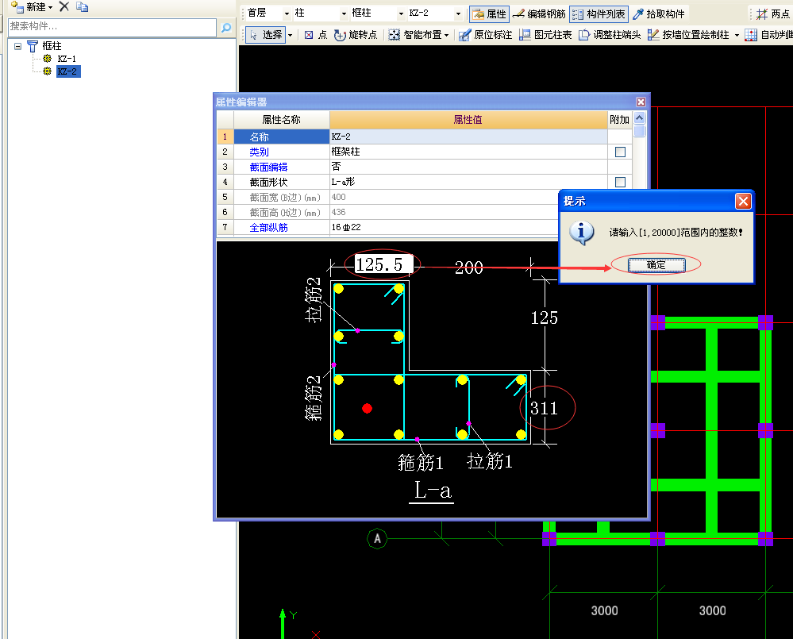Image resolution: width=793 pixels, height=639 pixels.
Task: Click the 原位标注 in-place annotation tool
Action: coord(486,34)
